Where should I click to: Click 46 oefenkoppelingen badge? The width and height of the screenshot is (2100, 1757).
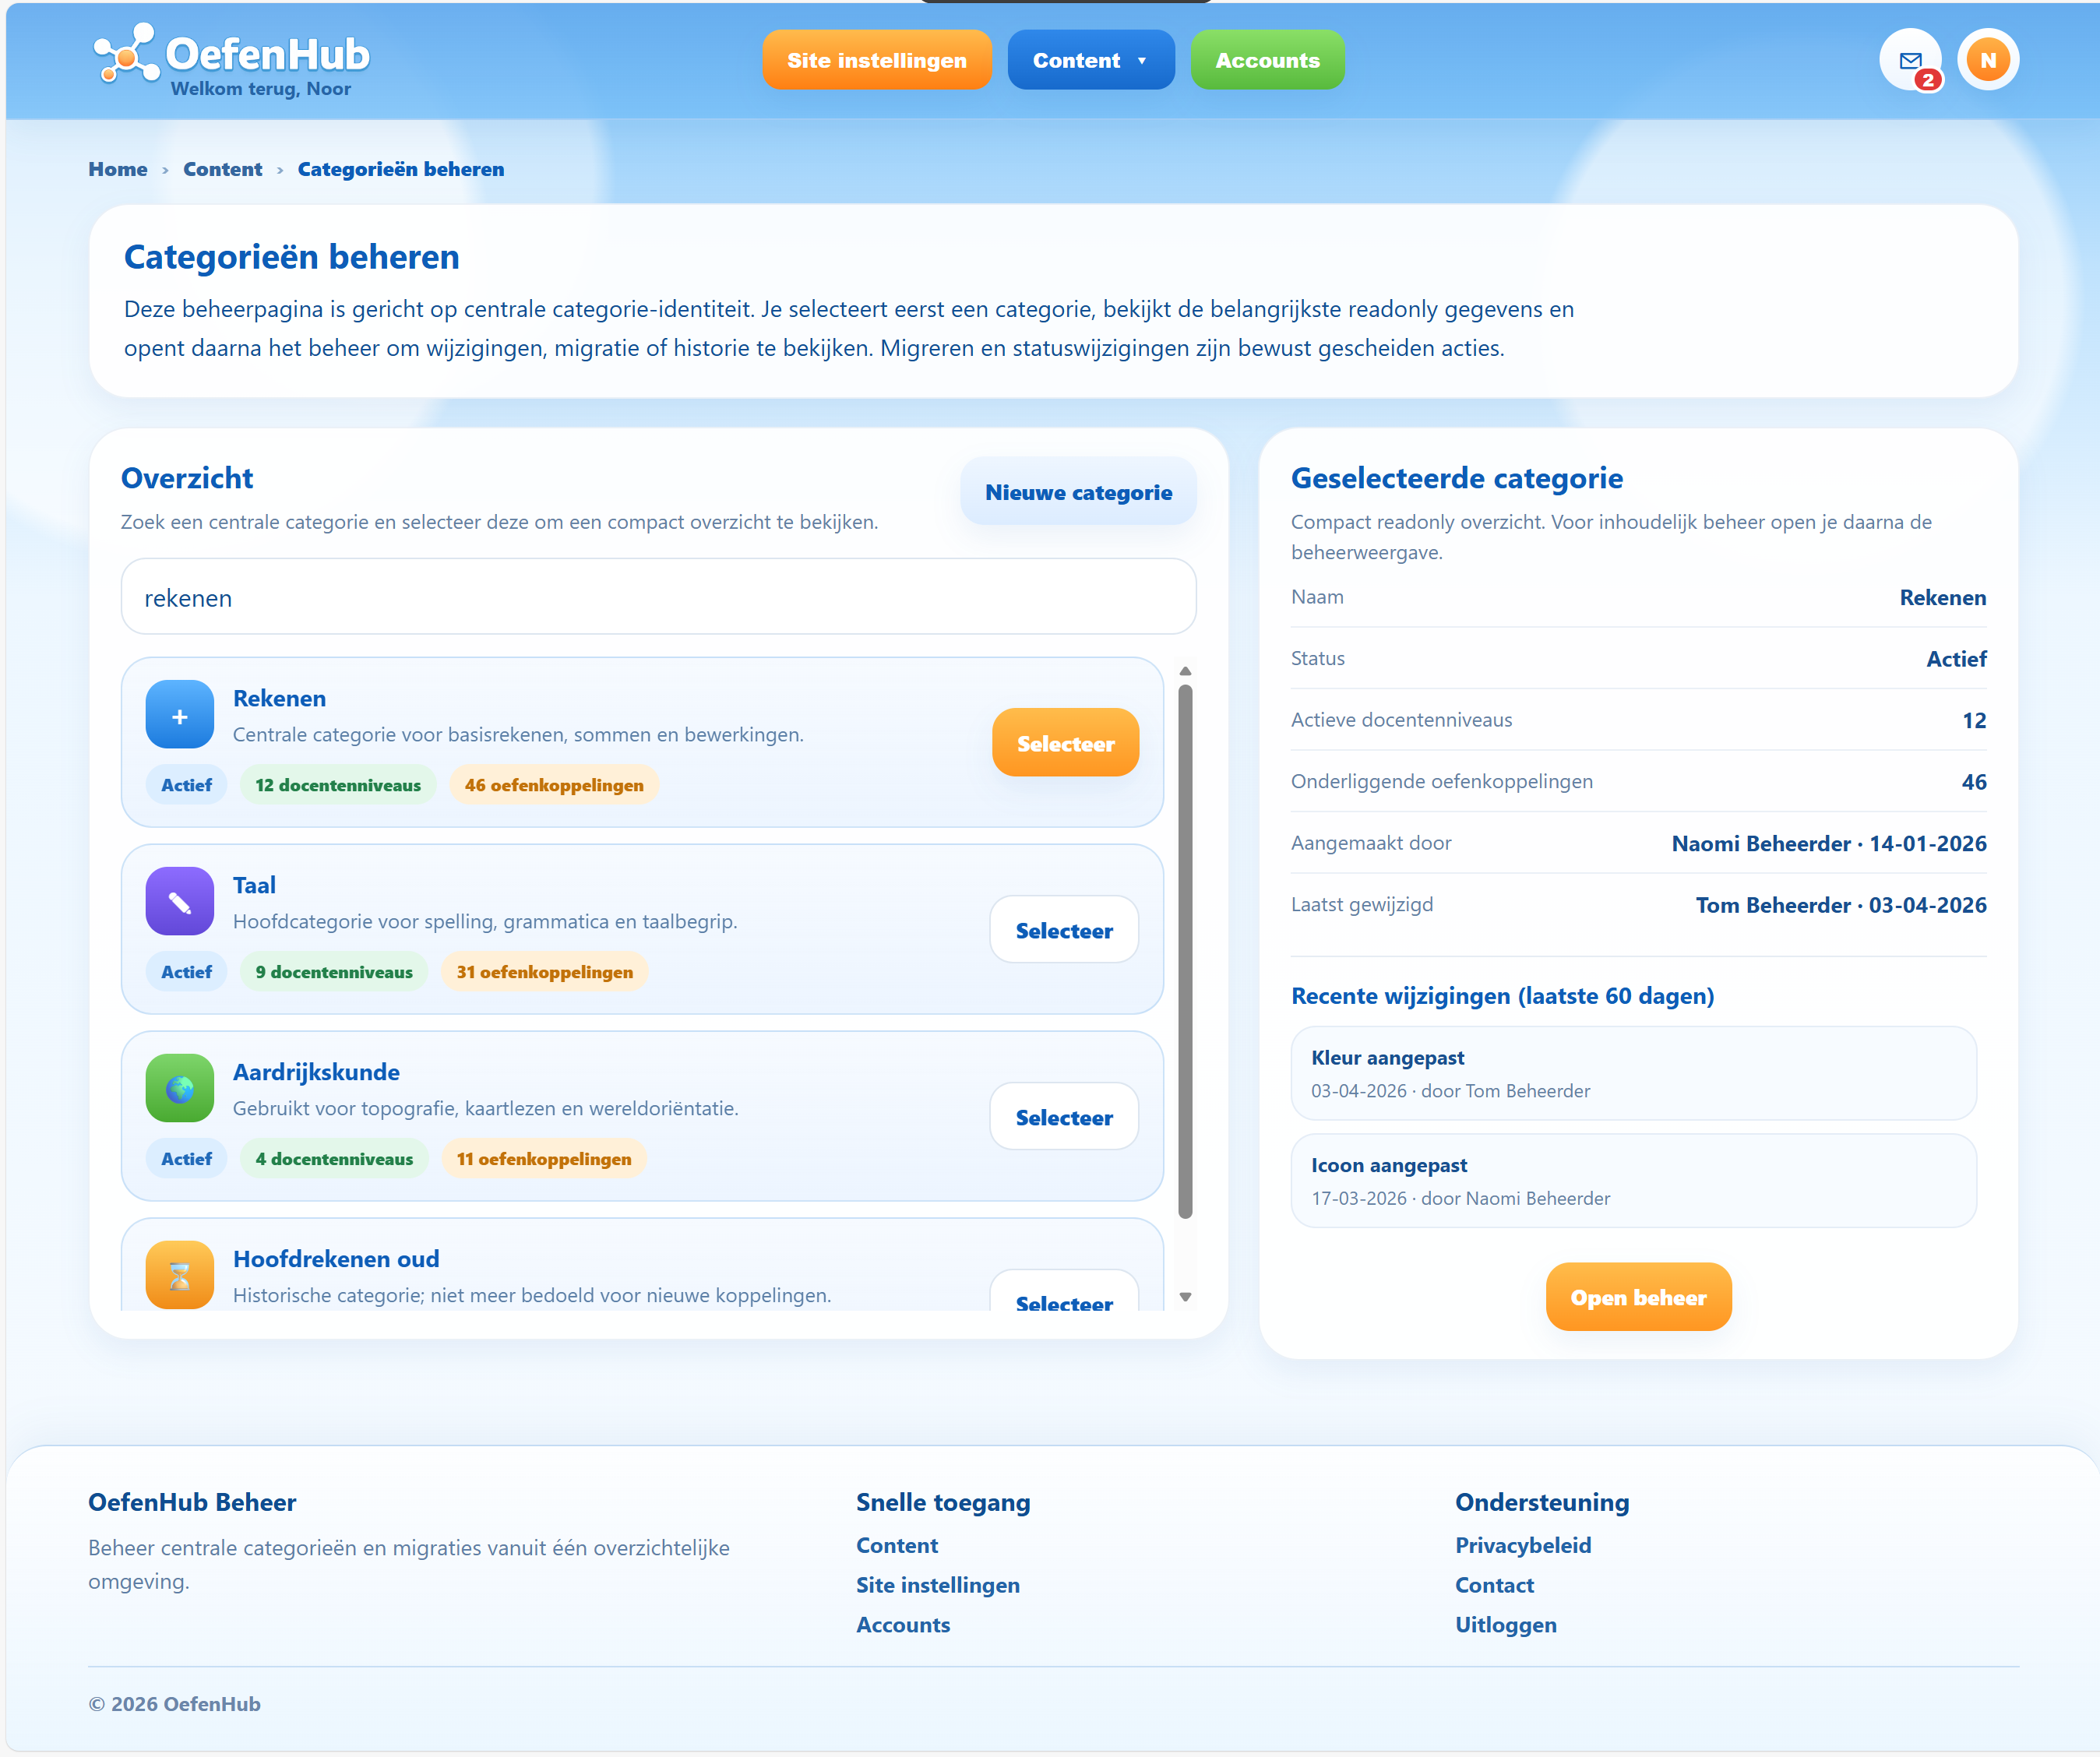tap(554, 786)
